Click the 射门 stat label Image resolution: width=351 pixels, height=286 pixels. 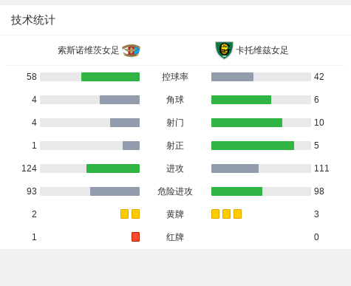[175, 123]
